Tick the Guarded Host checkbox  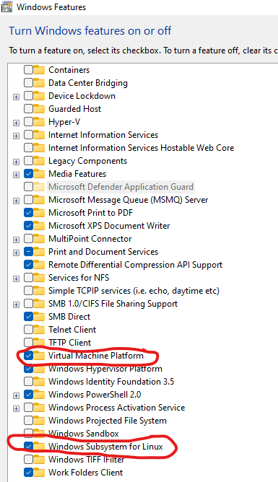coord(28,109)
